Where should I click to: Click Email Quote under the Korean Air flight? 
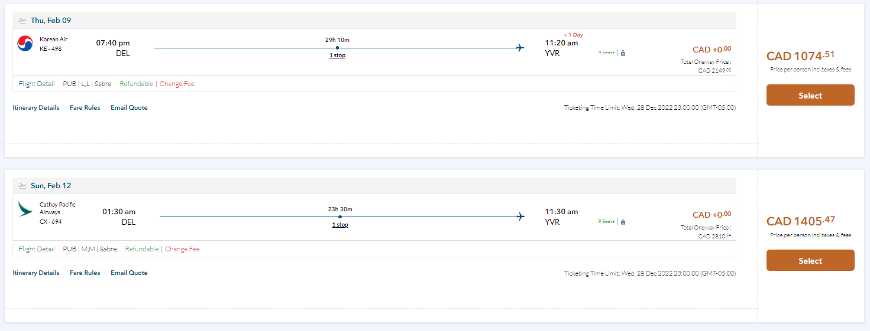129,108
